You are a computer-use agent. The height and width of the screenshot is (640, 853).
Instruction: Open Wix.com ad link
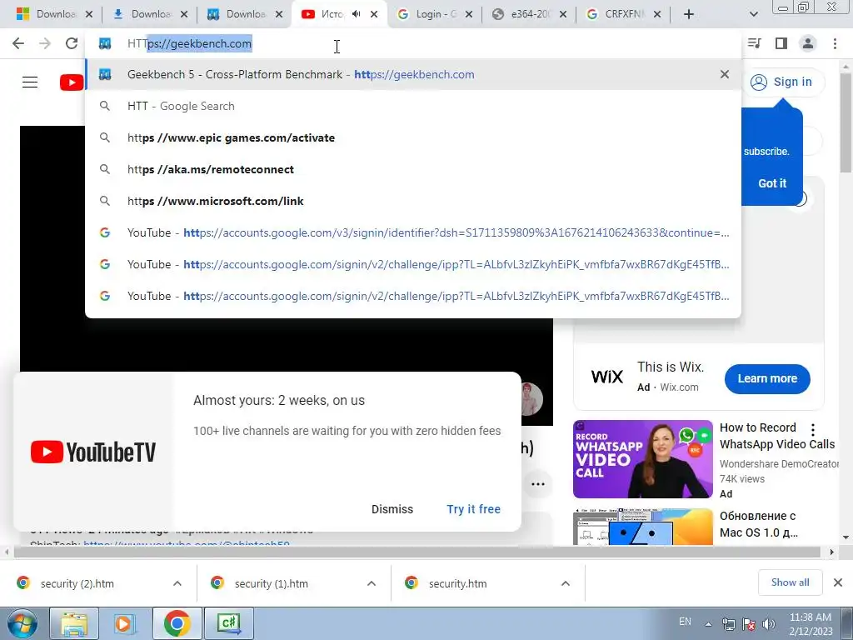coord(679,387)
